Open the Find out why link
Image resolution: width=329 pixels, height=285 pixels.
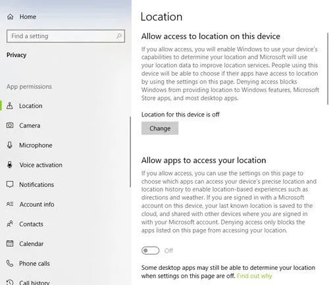(x=255, y=276)
